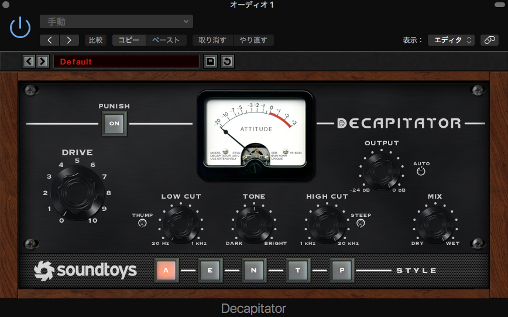Select previous Soundtoys preset arrow
Screen dimensions: 508x317
click(x=29, y=61)
